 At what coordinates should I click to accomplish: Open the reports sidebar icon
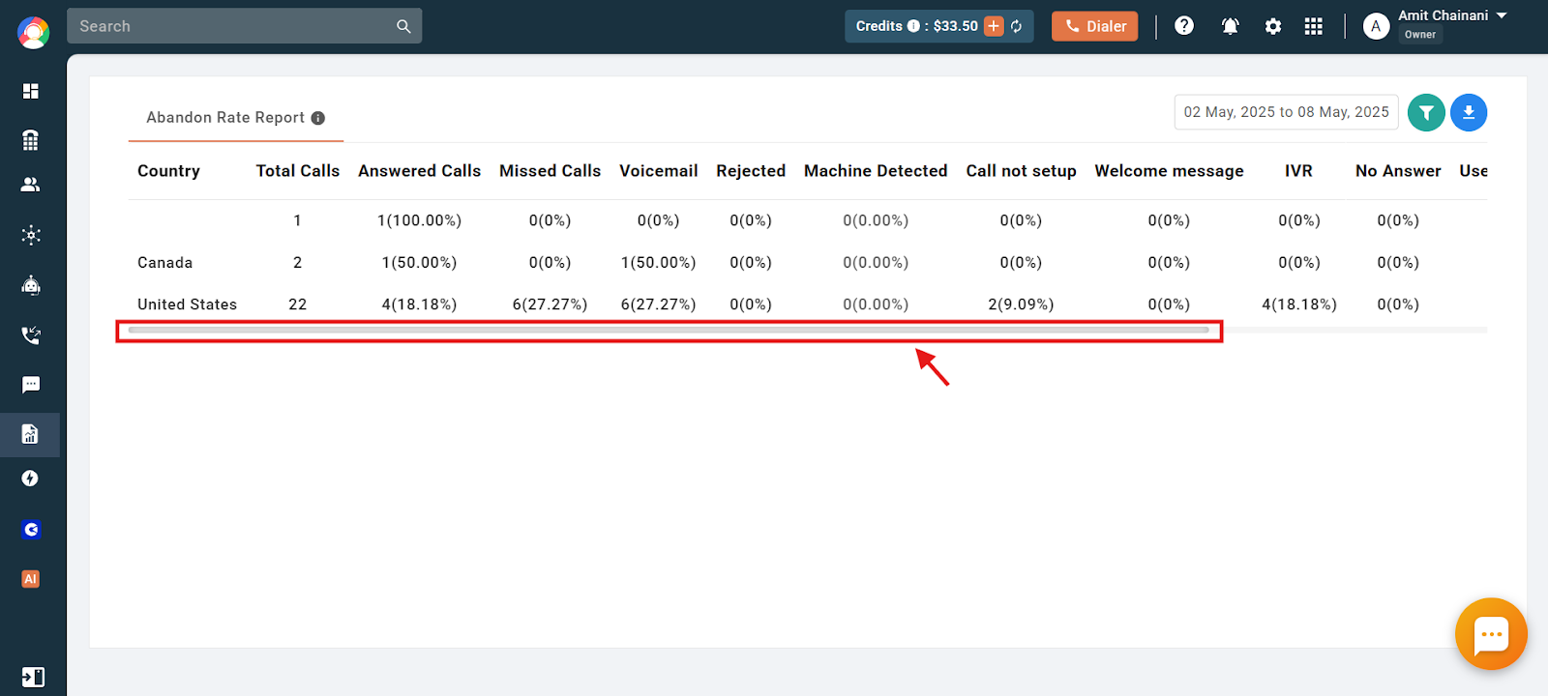tap(31, 434)
